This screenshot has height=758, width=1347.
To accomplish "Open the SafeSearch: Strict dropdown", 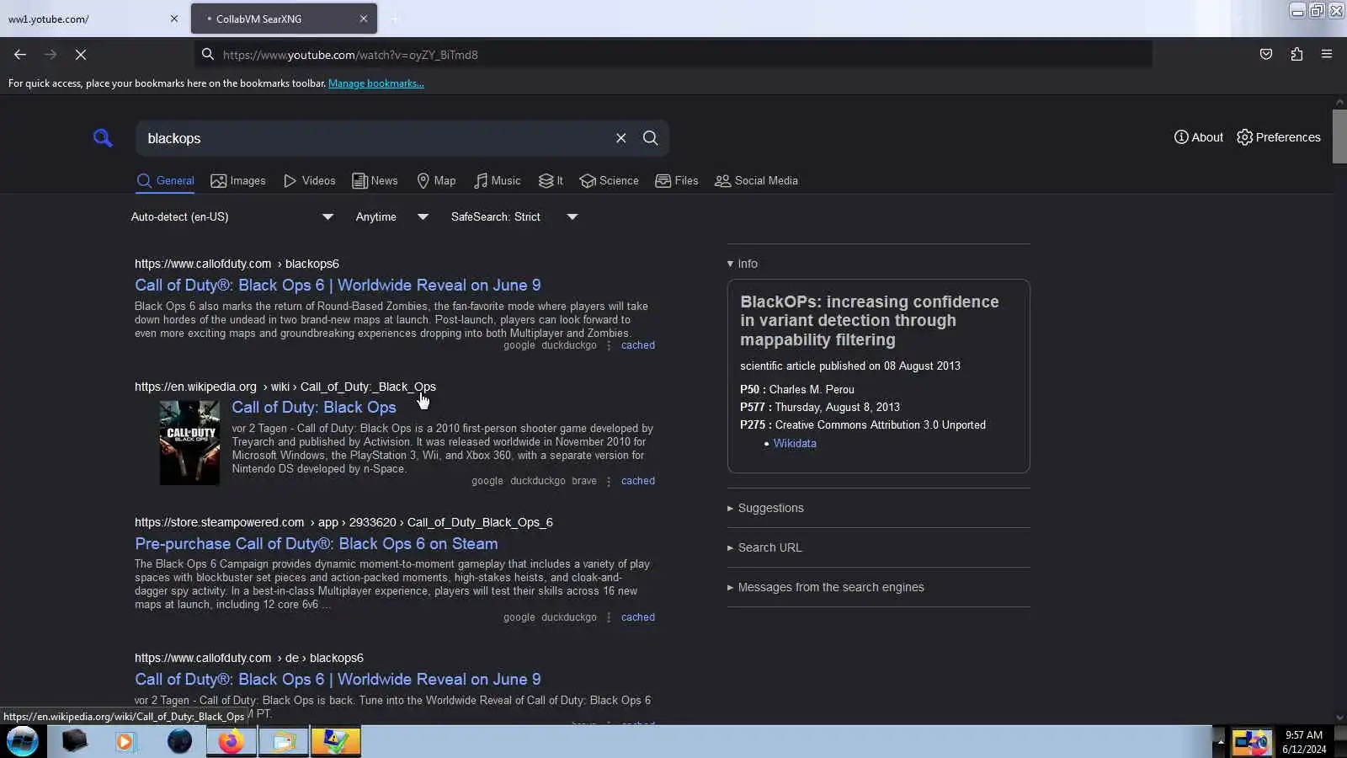I will point(514,217).
